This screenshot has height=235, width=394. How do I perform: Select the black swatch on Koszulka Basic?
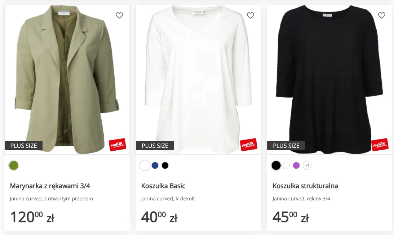click(165, 165)
